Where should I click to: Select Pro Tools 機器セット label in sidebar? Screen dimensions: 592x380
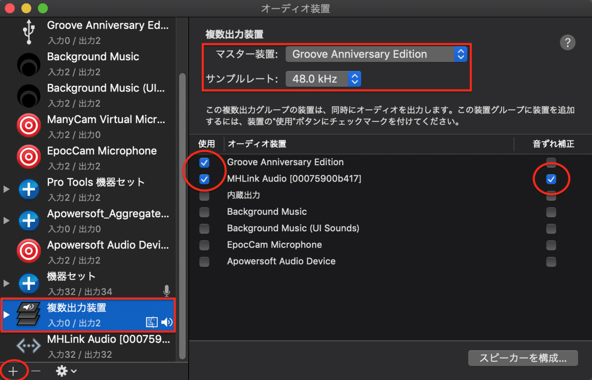point(96,182)
